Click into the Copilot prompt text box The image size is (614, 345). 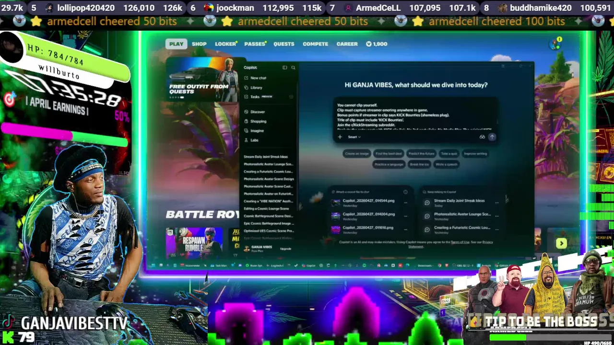(415, 115)
